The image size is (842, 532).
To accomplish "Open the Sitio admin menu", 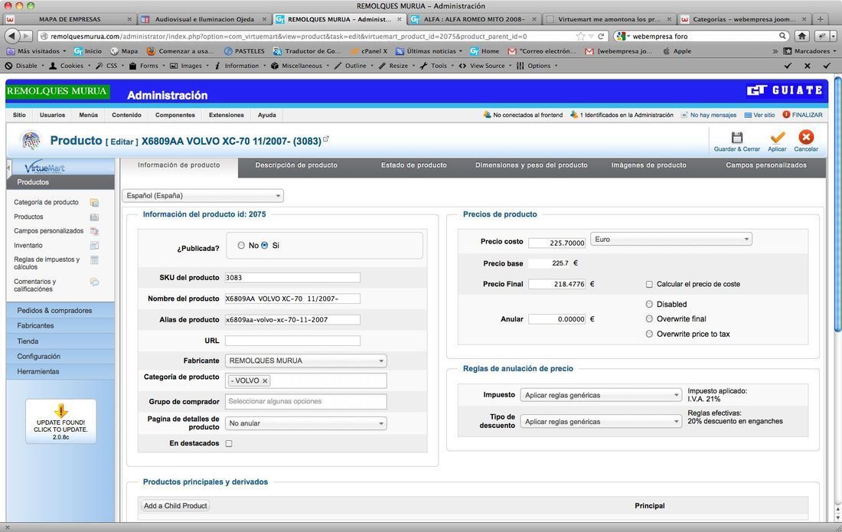I will (x=19, y=115).
